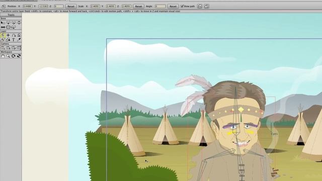The image size is (322, 181).
Task: Select the Select Bone arrow tool
Action: click(x=3, y=23)
